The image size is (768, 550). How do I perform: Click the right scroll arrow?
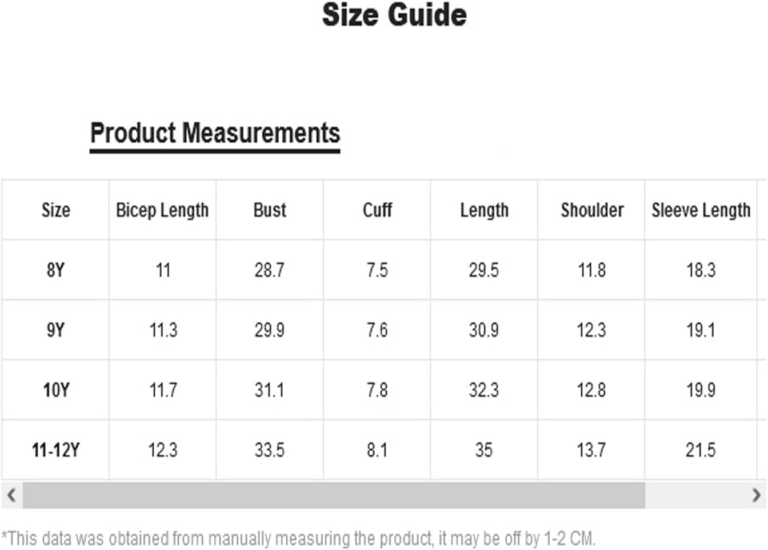756,495
